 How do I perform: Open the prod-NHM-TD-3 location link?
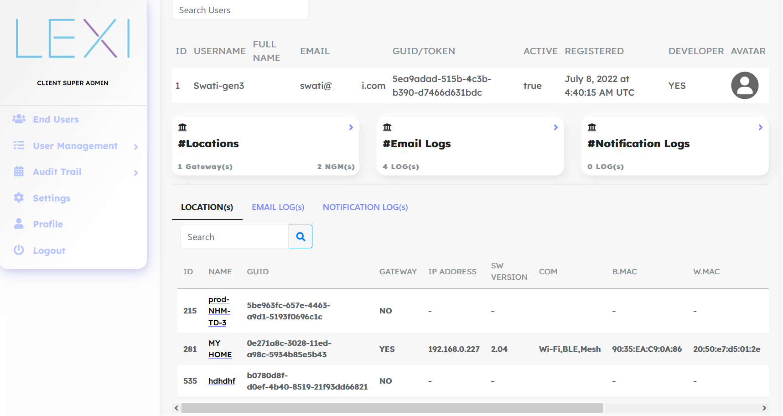coord(219,311)
